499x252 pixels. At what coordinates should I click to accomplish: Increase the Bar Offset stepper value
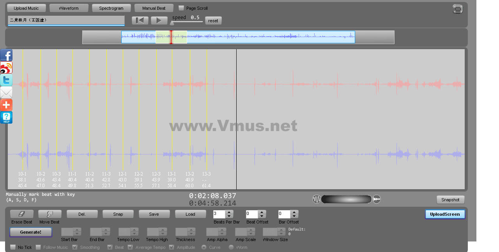294,212
